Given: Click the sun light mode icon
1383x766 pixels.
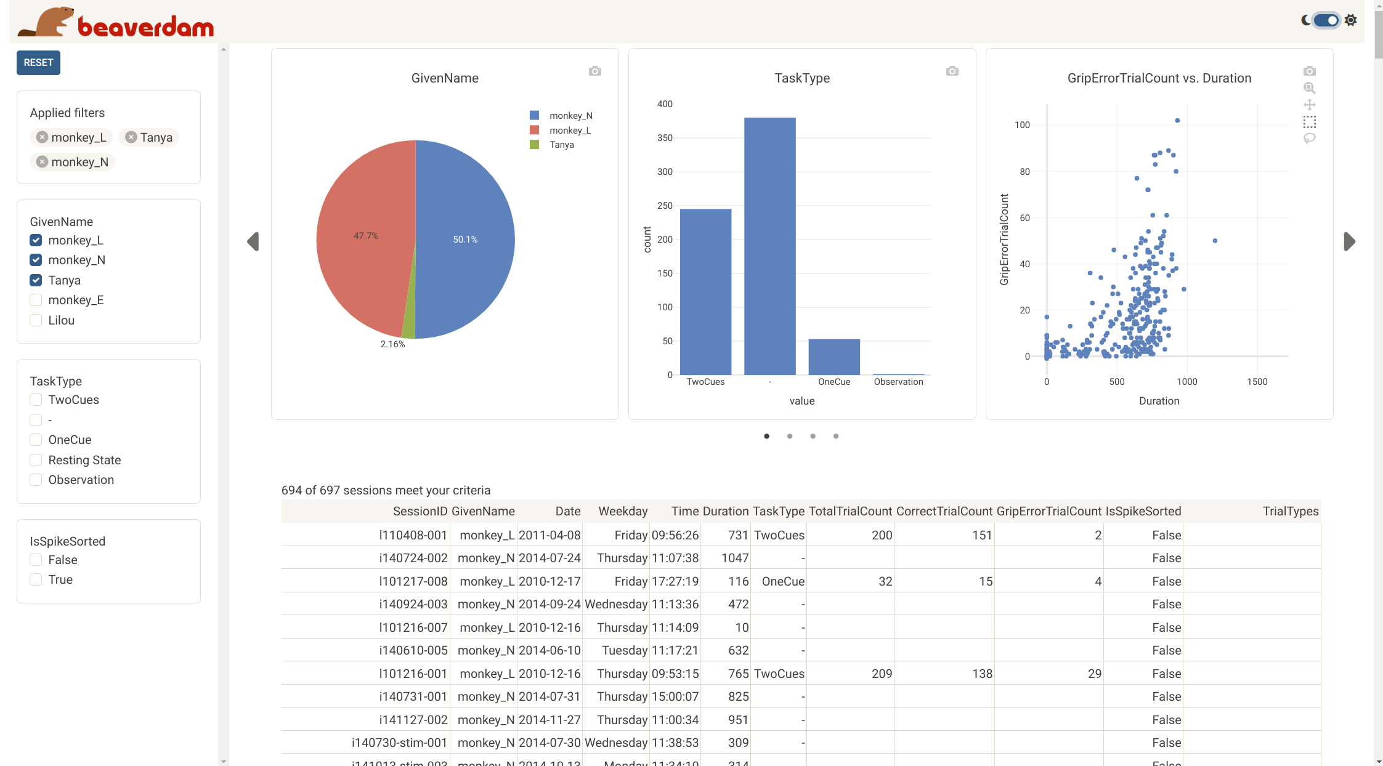Looking at the screenshot, I should coord(1350,20).
